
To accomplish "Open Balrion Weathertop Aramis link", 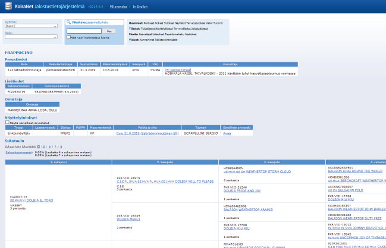I will [x=248, y=209].
